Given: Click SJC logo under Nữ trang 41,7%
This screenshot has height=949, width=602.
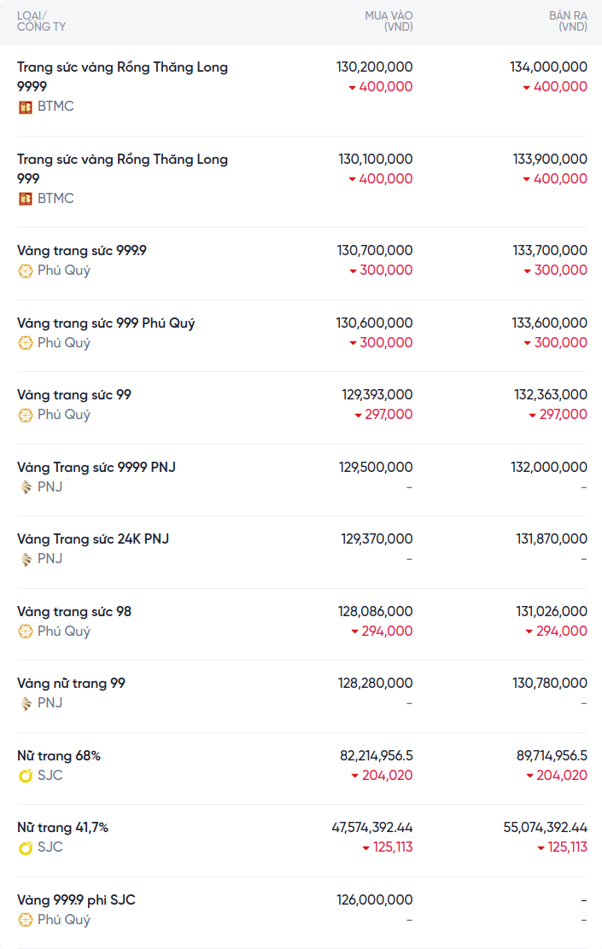Looking at the screenshot, I should (25, 847).
